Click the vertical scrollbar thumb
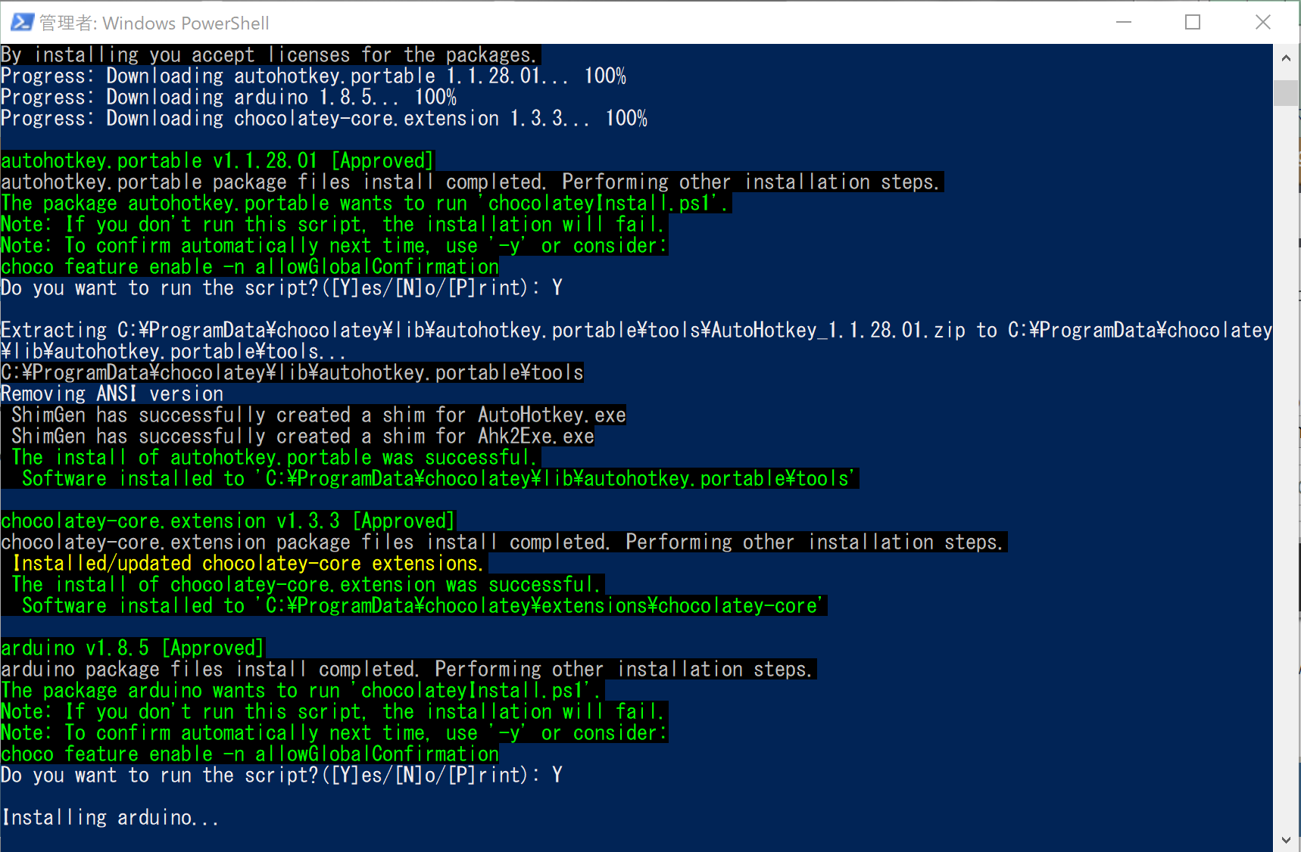Viewport: 1301px width, 852px height. point(1286,92)
